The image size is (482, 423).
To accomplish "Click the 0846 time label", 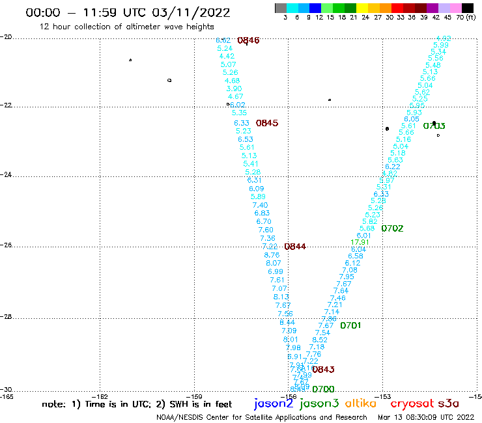I will [x=248, y=40].
